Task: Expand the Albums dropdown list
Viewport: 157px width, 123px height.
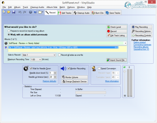Action: tap(125, 43)
